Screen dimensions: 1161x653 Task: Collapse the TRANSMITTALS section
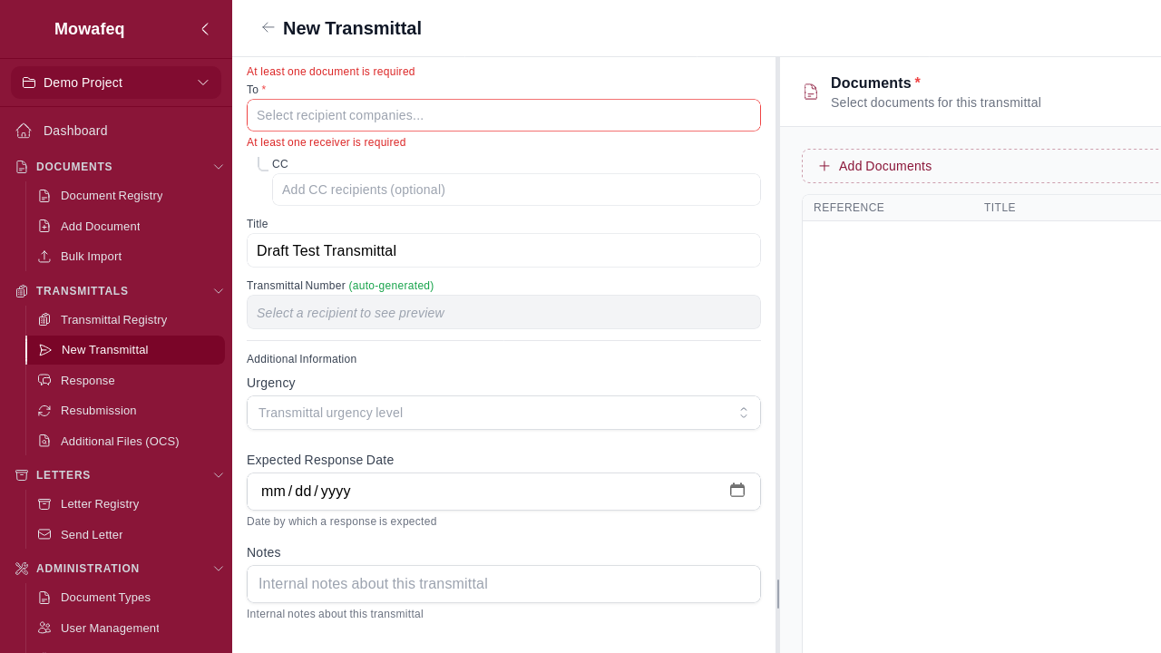[218, 290]
